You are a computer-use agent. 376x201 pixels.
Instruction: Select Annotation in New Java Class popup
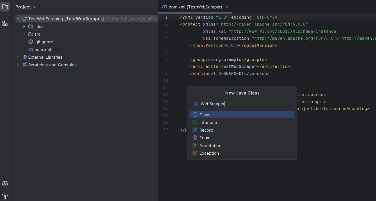click(x=242, y=145)
